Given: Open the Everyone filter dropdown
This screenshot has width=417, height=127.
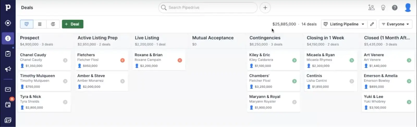Looking at the screenshot, I should 395,24.
